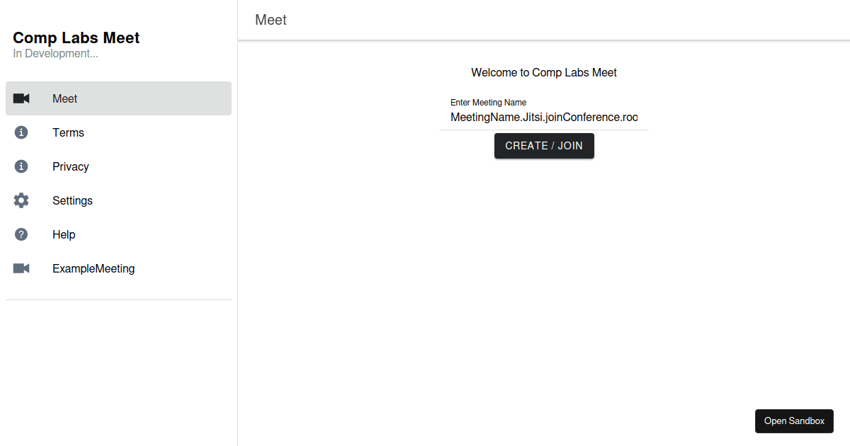Viewport: 850px width, 446px height.
Task: Click the Enter Meeting Name label
Action: [488, 102]
